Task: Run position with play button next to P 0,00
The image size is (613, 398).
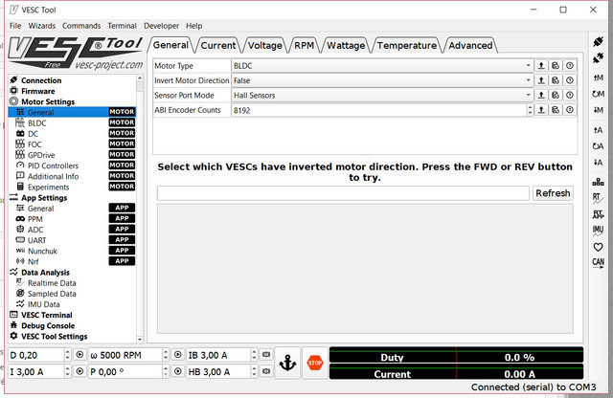Action: (x=178, y=371)
